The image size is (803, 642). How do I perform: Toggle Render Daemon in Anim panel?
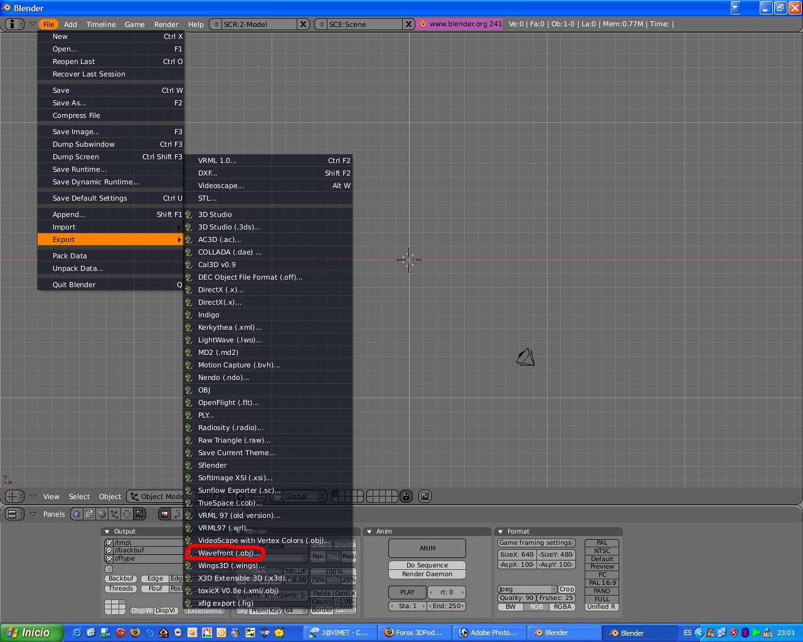pos(427,574)
